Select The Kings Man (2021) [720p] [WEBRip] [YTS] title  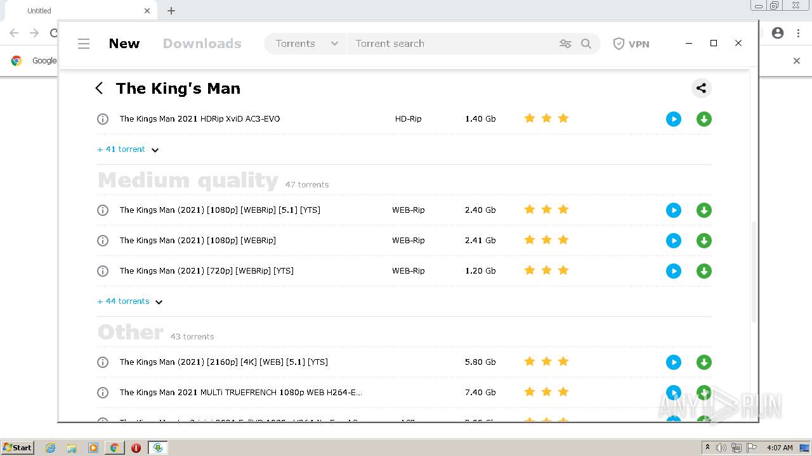pyautogui.click(x=207, y=271)
